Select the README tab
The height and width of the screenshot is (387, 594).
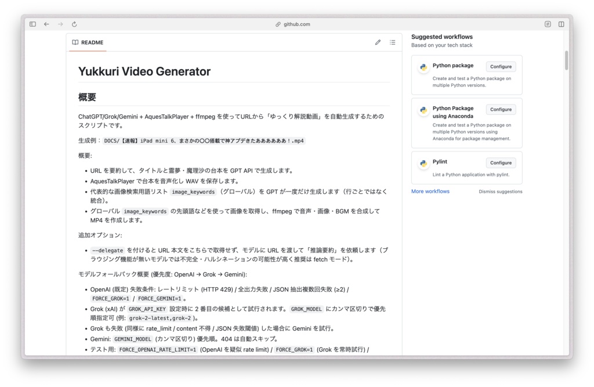[x=88, y=42]
